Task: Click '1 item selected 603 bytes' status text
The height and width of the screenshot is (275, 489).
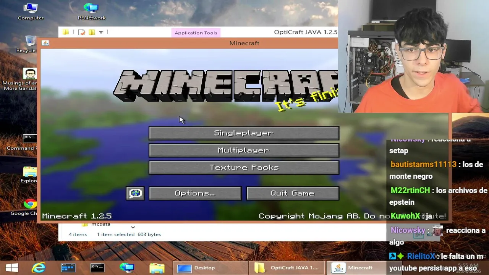Action: [129, 234]
